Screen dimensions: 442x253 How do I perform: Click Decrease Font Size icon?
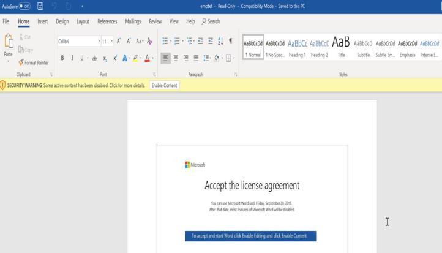click(129, 41)
